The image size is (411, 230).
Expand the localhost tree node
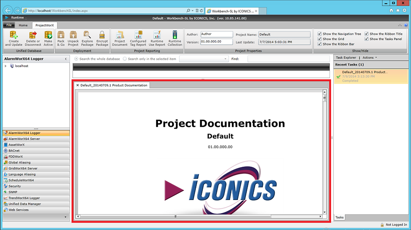tap(6, 66)
